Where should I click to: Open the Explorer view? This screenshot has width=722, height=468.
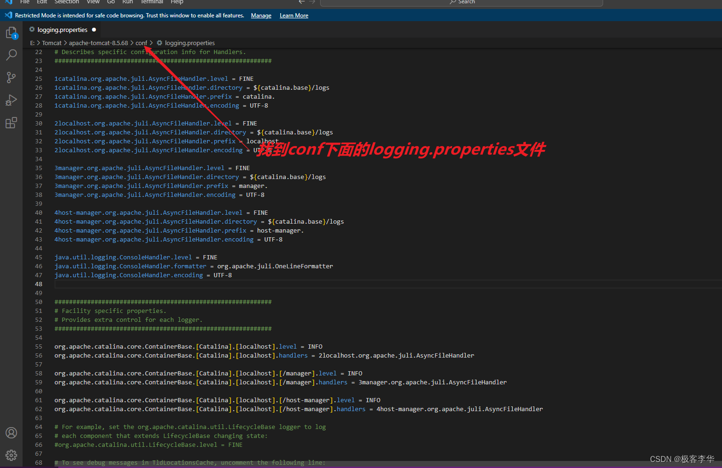[x=11, y=32]
